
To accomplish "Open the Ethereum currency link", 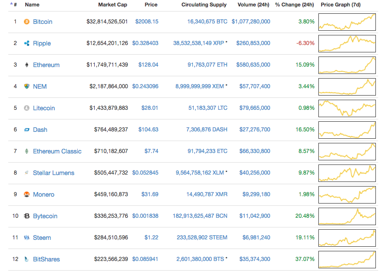I will 46,65.
